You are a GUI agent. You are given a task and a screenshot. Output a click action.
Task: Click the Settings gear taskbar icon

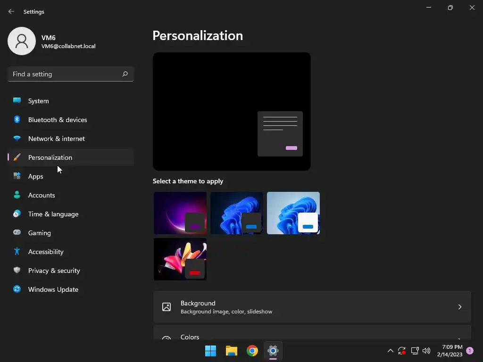click(273, 351)
